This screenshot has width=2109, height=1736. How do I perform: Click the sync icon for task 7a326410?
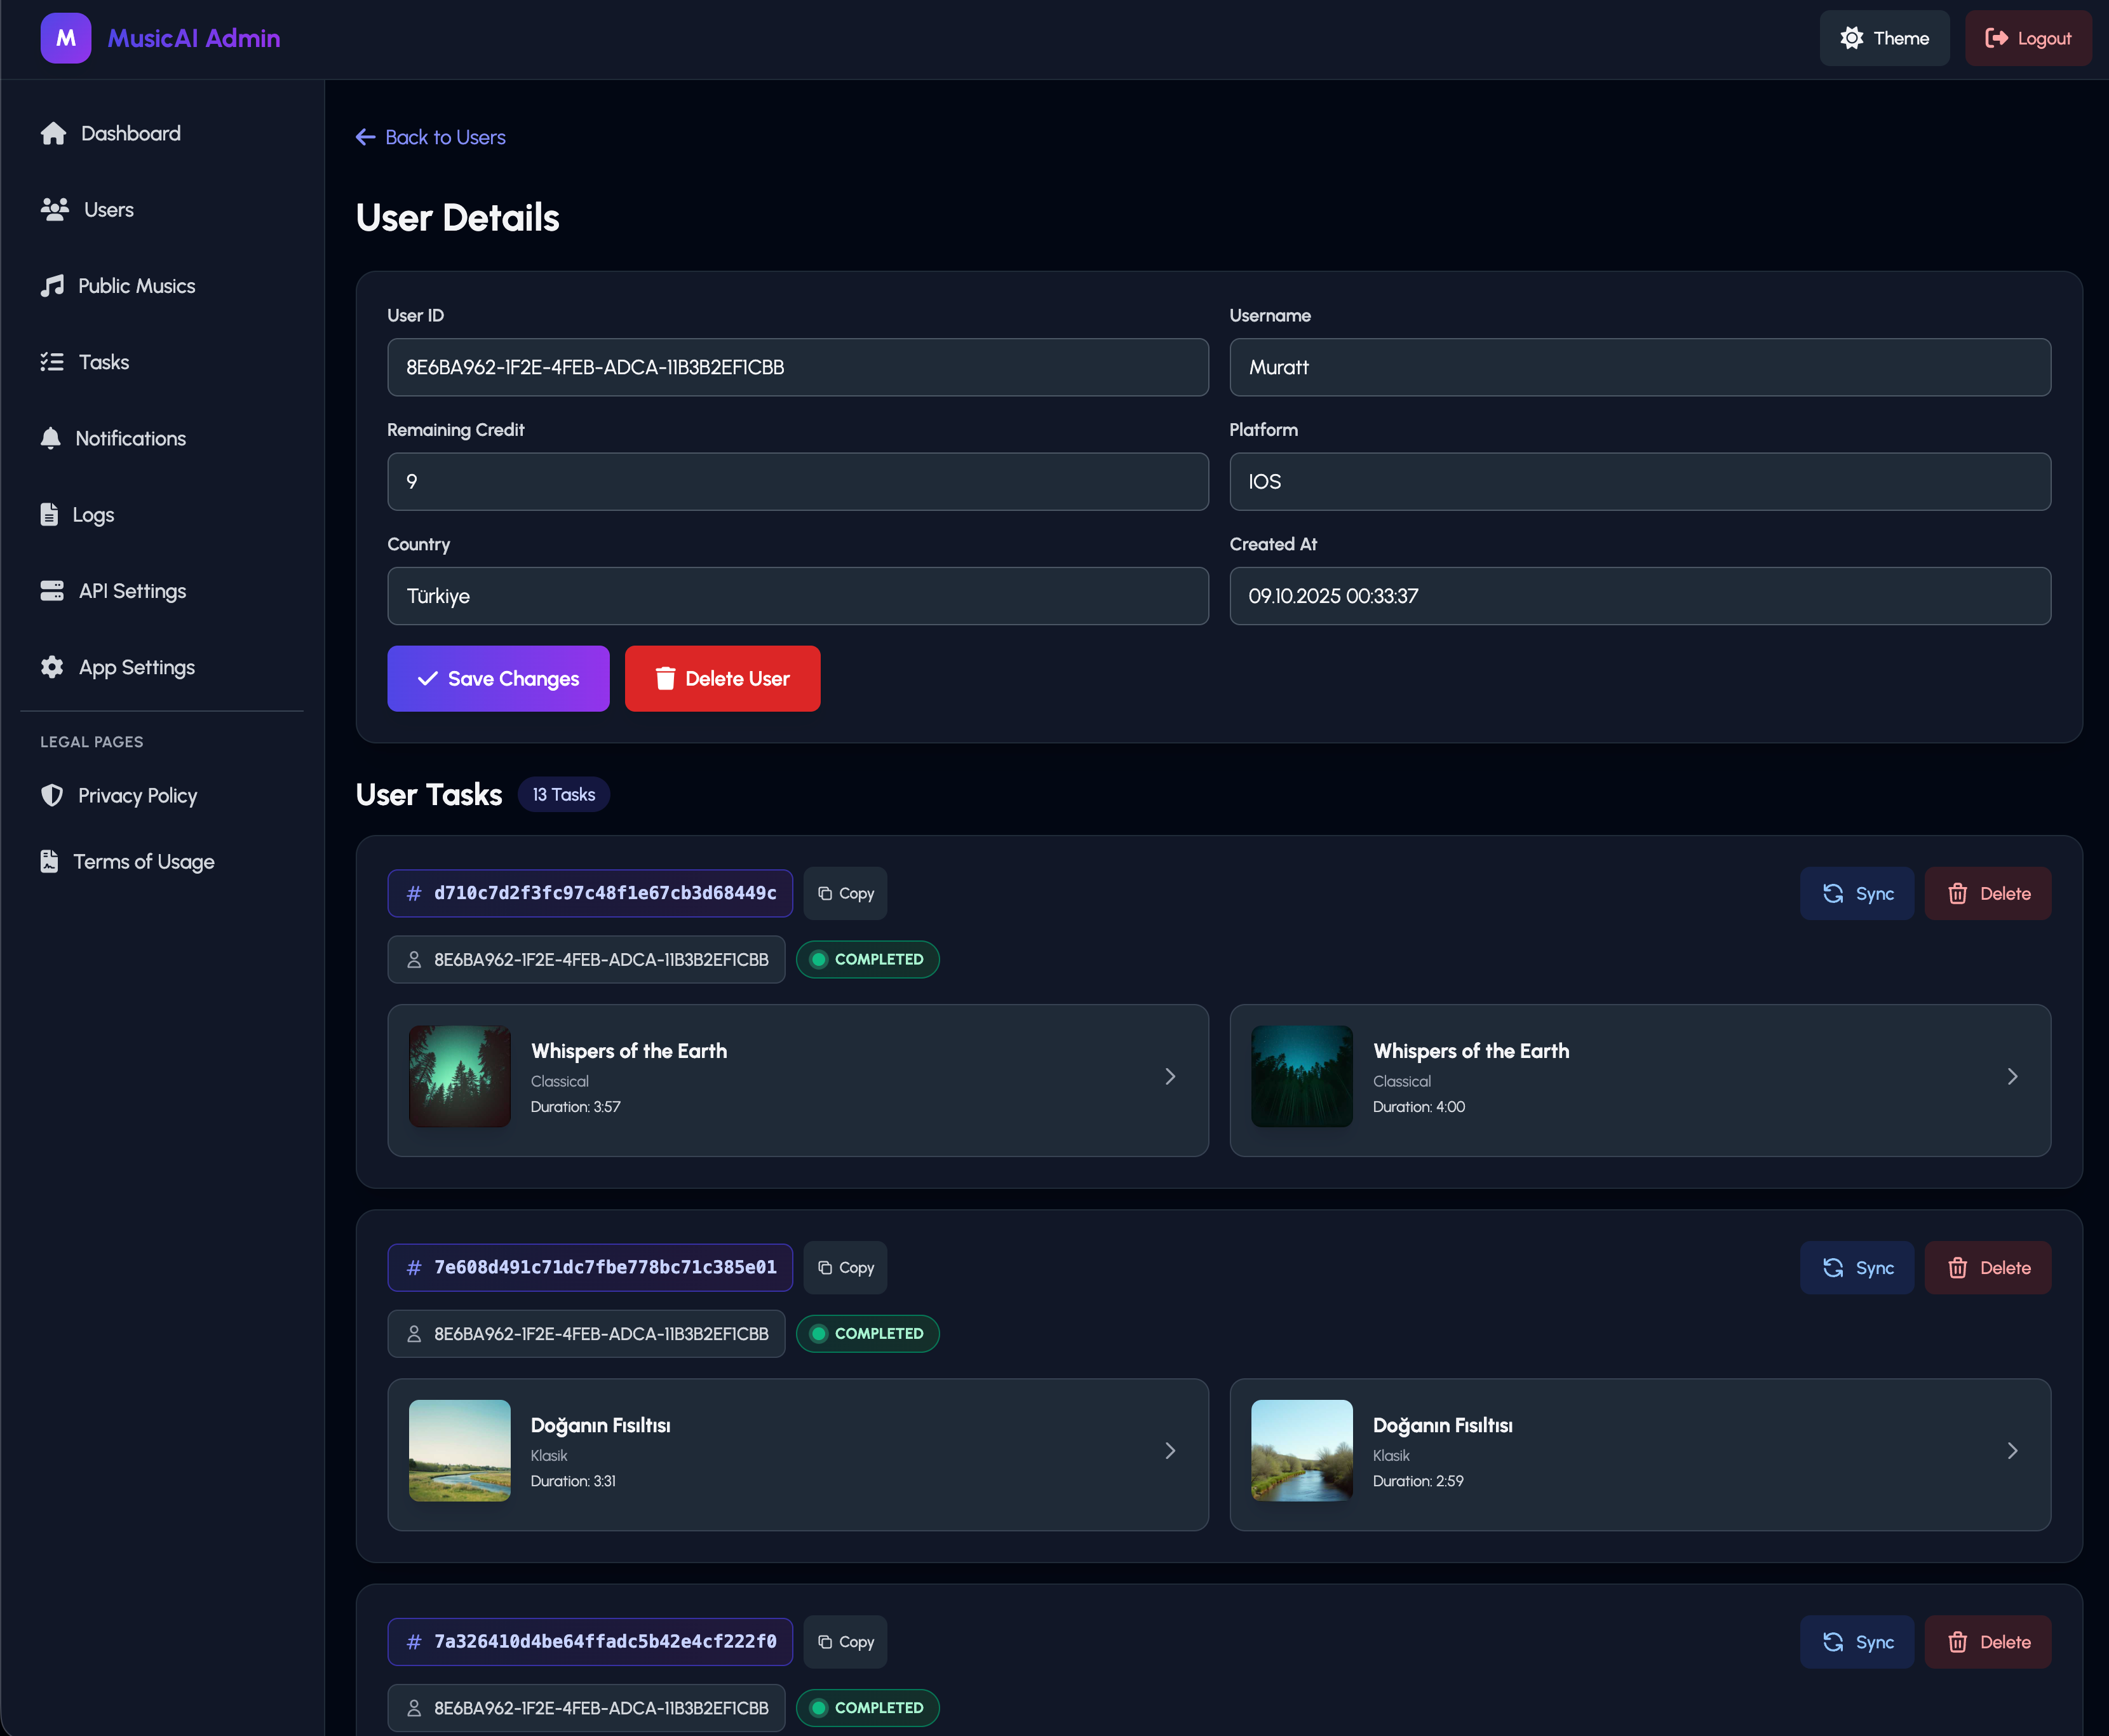tap(1833, 1641)
